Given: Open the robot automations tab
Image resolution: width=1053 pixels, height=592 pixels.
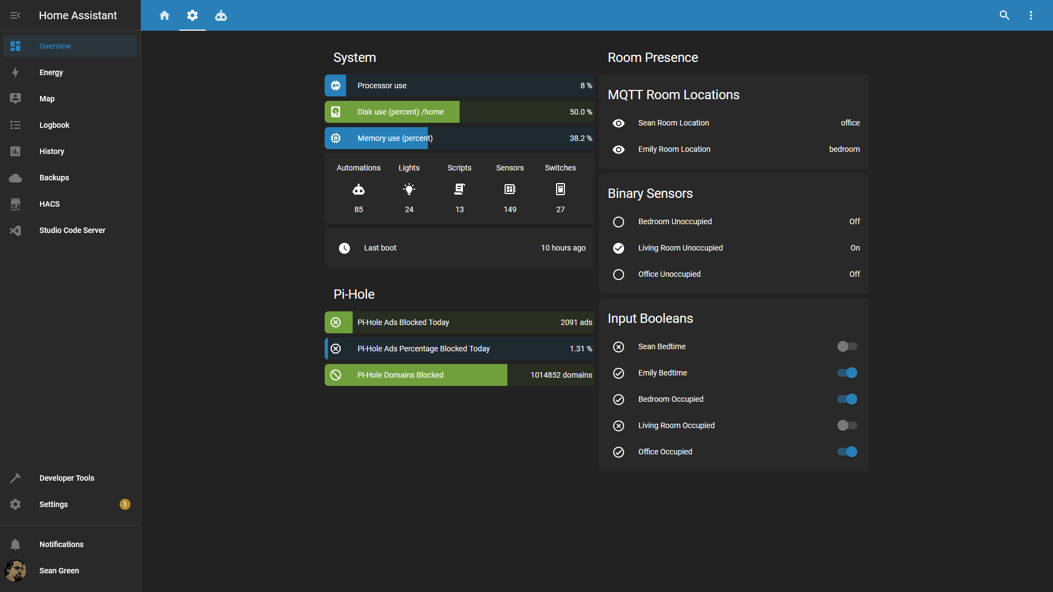Looking at the screenshot, I should pos(221,15).
